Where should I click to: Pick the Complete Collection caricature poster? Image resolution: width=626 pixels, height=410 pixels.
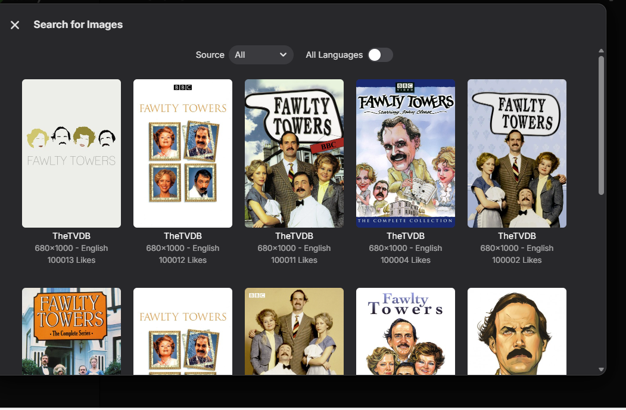click(406, 153)
